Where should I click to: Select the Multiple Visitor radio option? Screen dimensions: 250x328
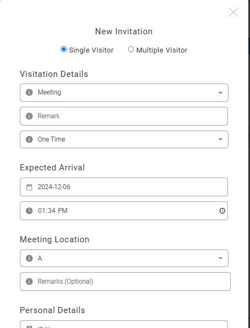coord(131,49)
